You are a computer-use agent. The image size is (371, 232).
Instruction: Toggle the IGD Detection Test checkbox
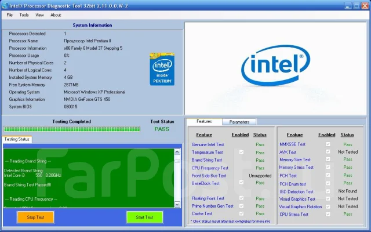(328, 191)
